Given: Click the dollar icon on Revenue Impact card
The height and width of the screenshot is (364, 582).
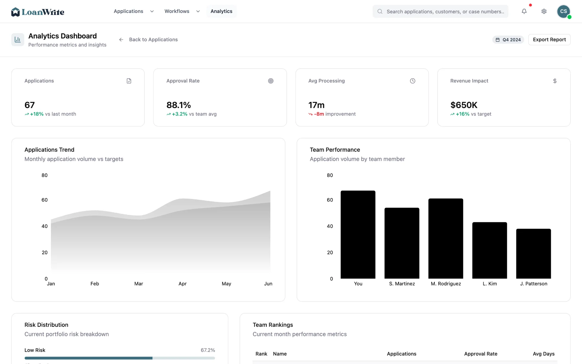Looking at the screenshot, I should [x=555, y=81].
